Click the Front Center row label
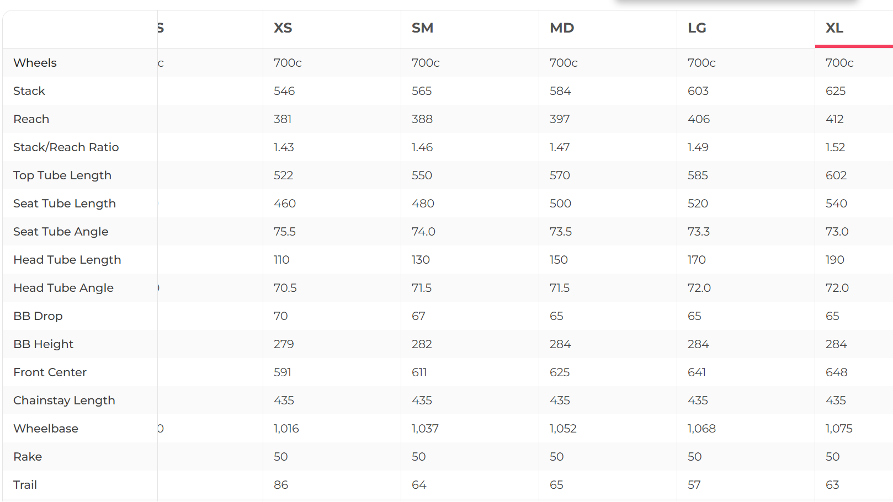 click(x=50, y=372)
